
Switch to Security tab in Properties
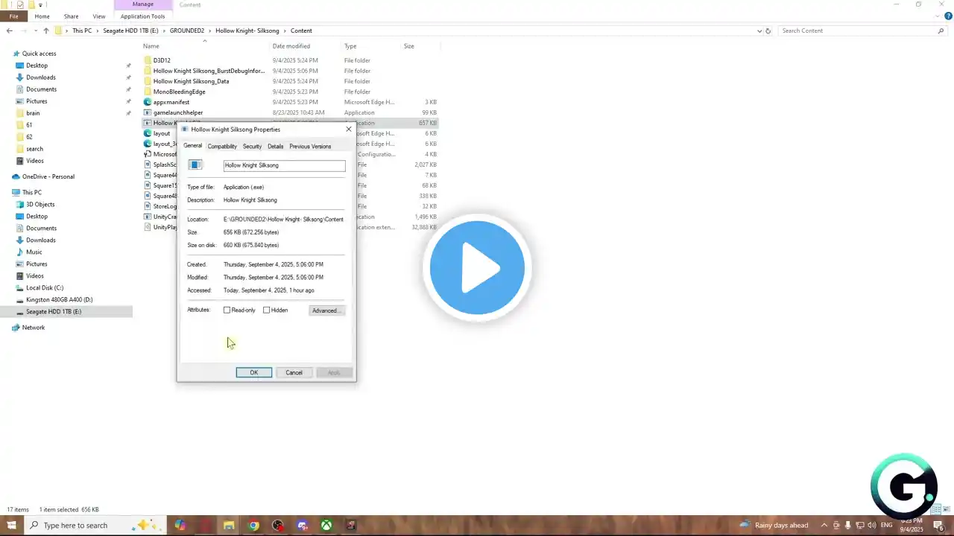point(252,147)
